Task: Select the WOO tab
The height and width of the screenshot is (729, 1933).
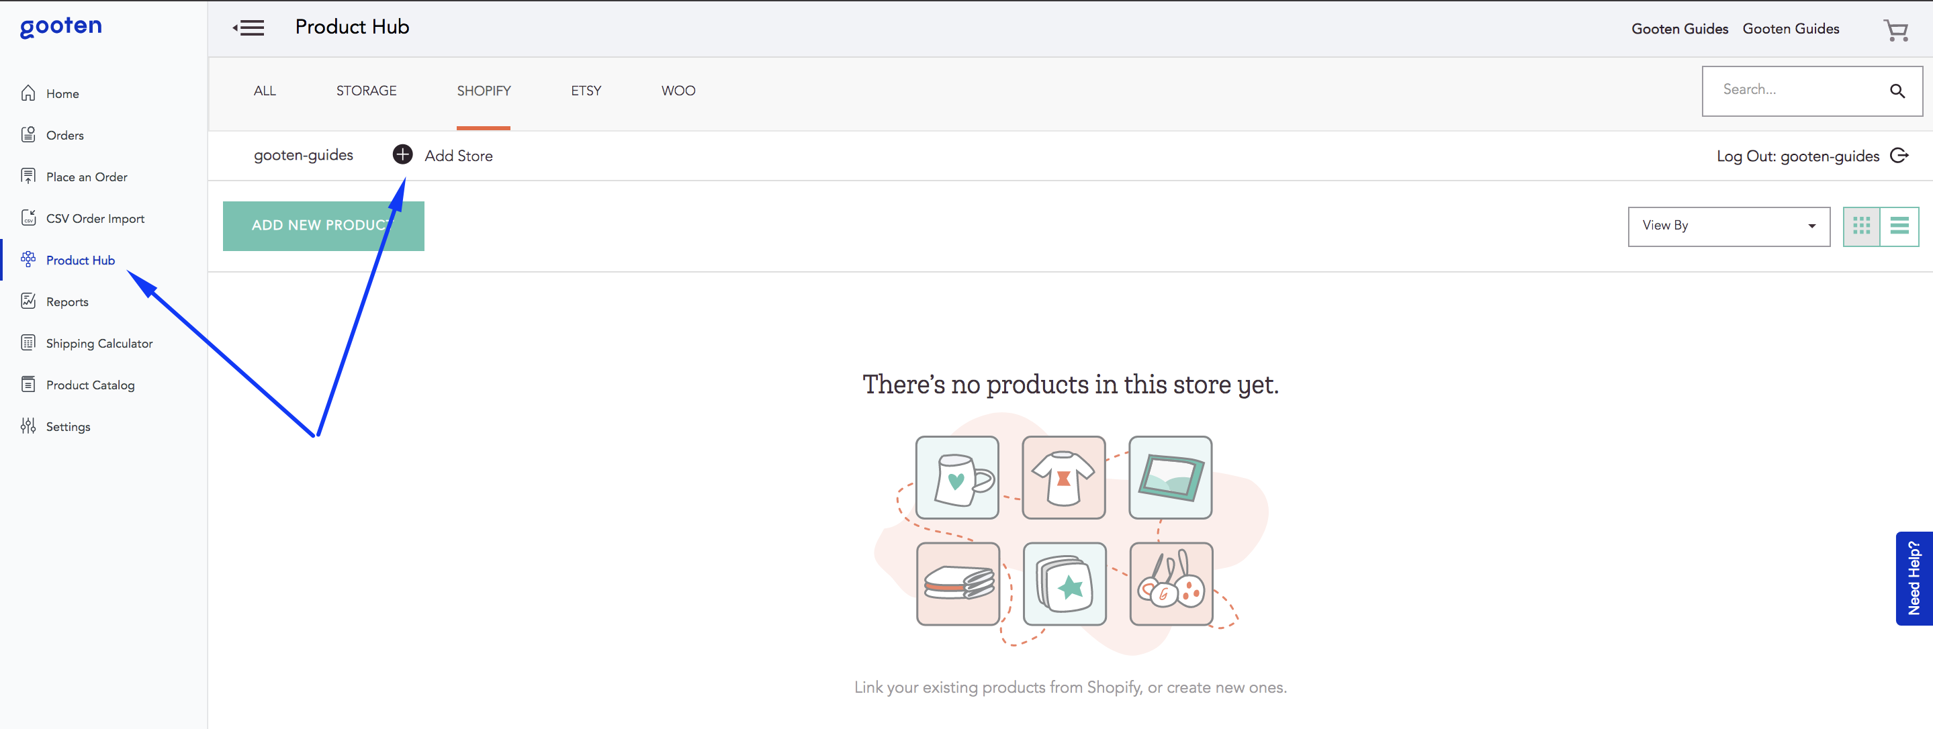Action: (x=678, y=91)
